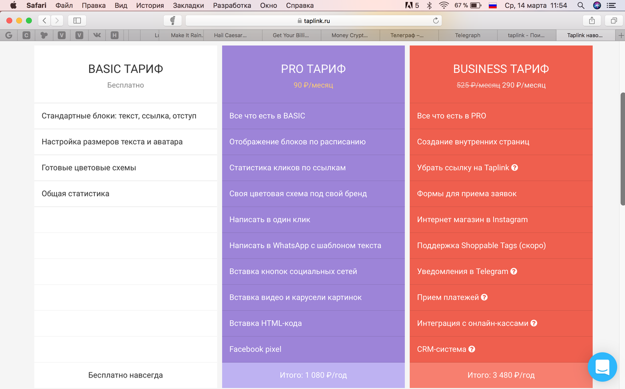Screen dimensions: 625x389
Task: Click help icon beside Интеграция с онлайн-кассами
Action: pos(534,323)
